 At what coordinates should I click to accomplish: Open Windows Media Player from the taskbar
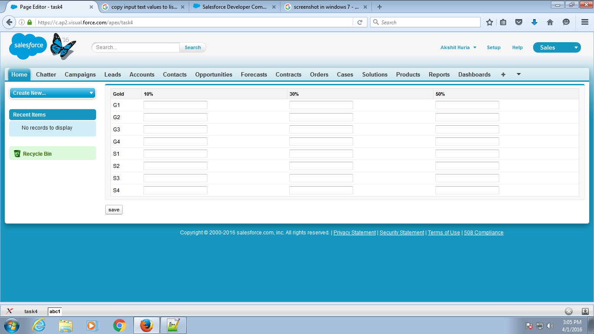point(91,325)
